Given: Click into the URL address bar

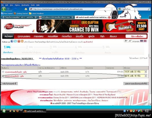Looking at the screenshot, I should coord(72,9).
